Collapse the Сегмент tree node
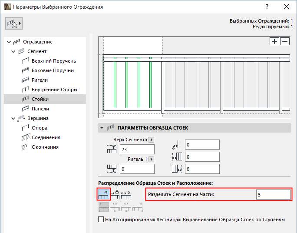This screenshot has width=297, height=233. click(13, 51)
